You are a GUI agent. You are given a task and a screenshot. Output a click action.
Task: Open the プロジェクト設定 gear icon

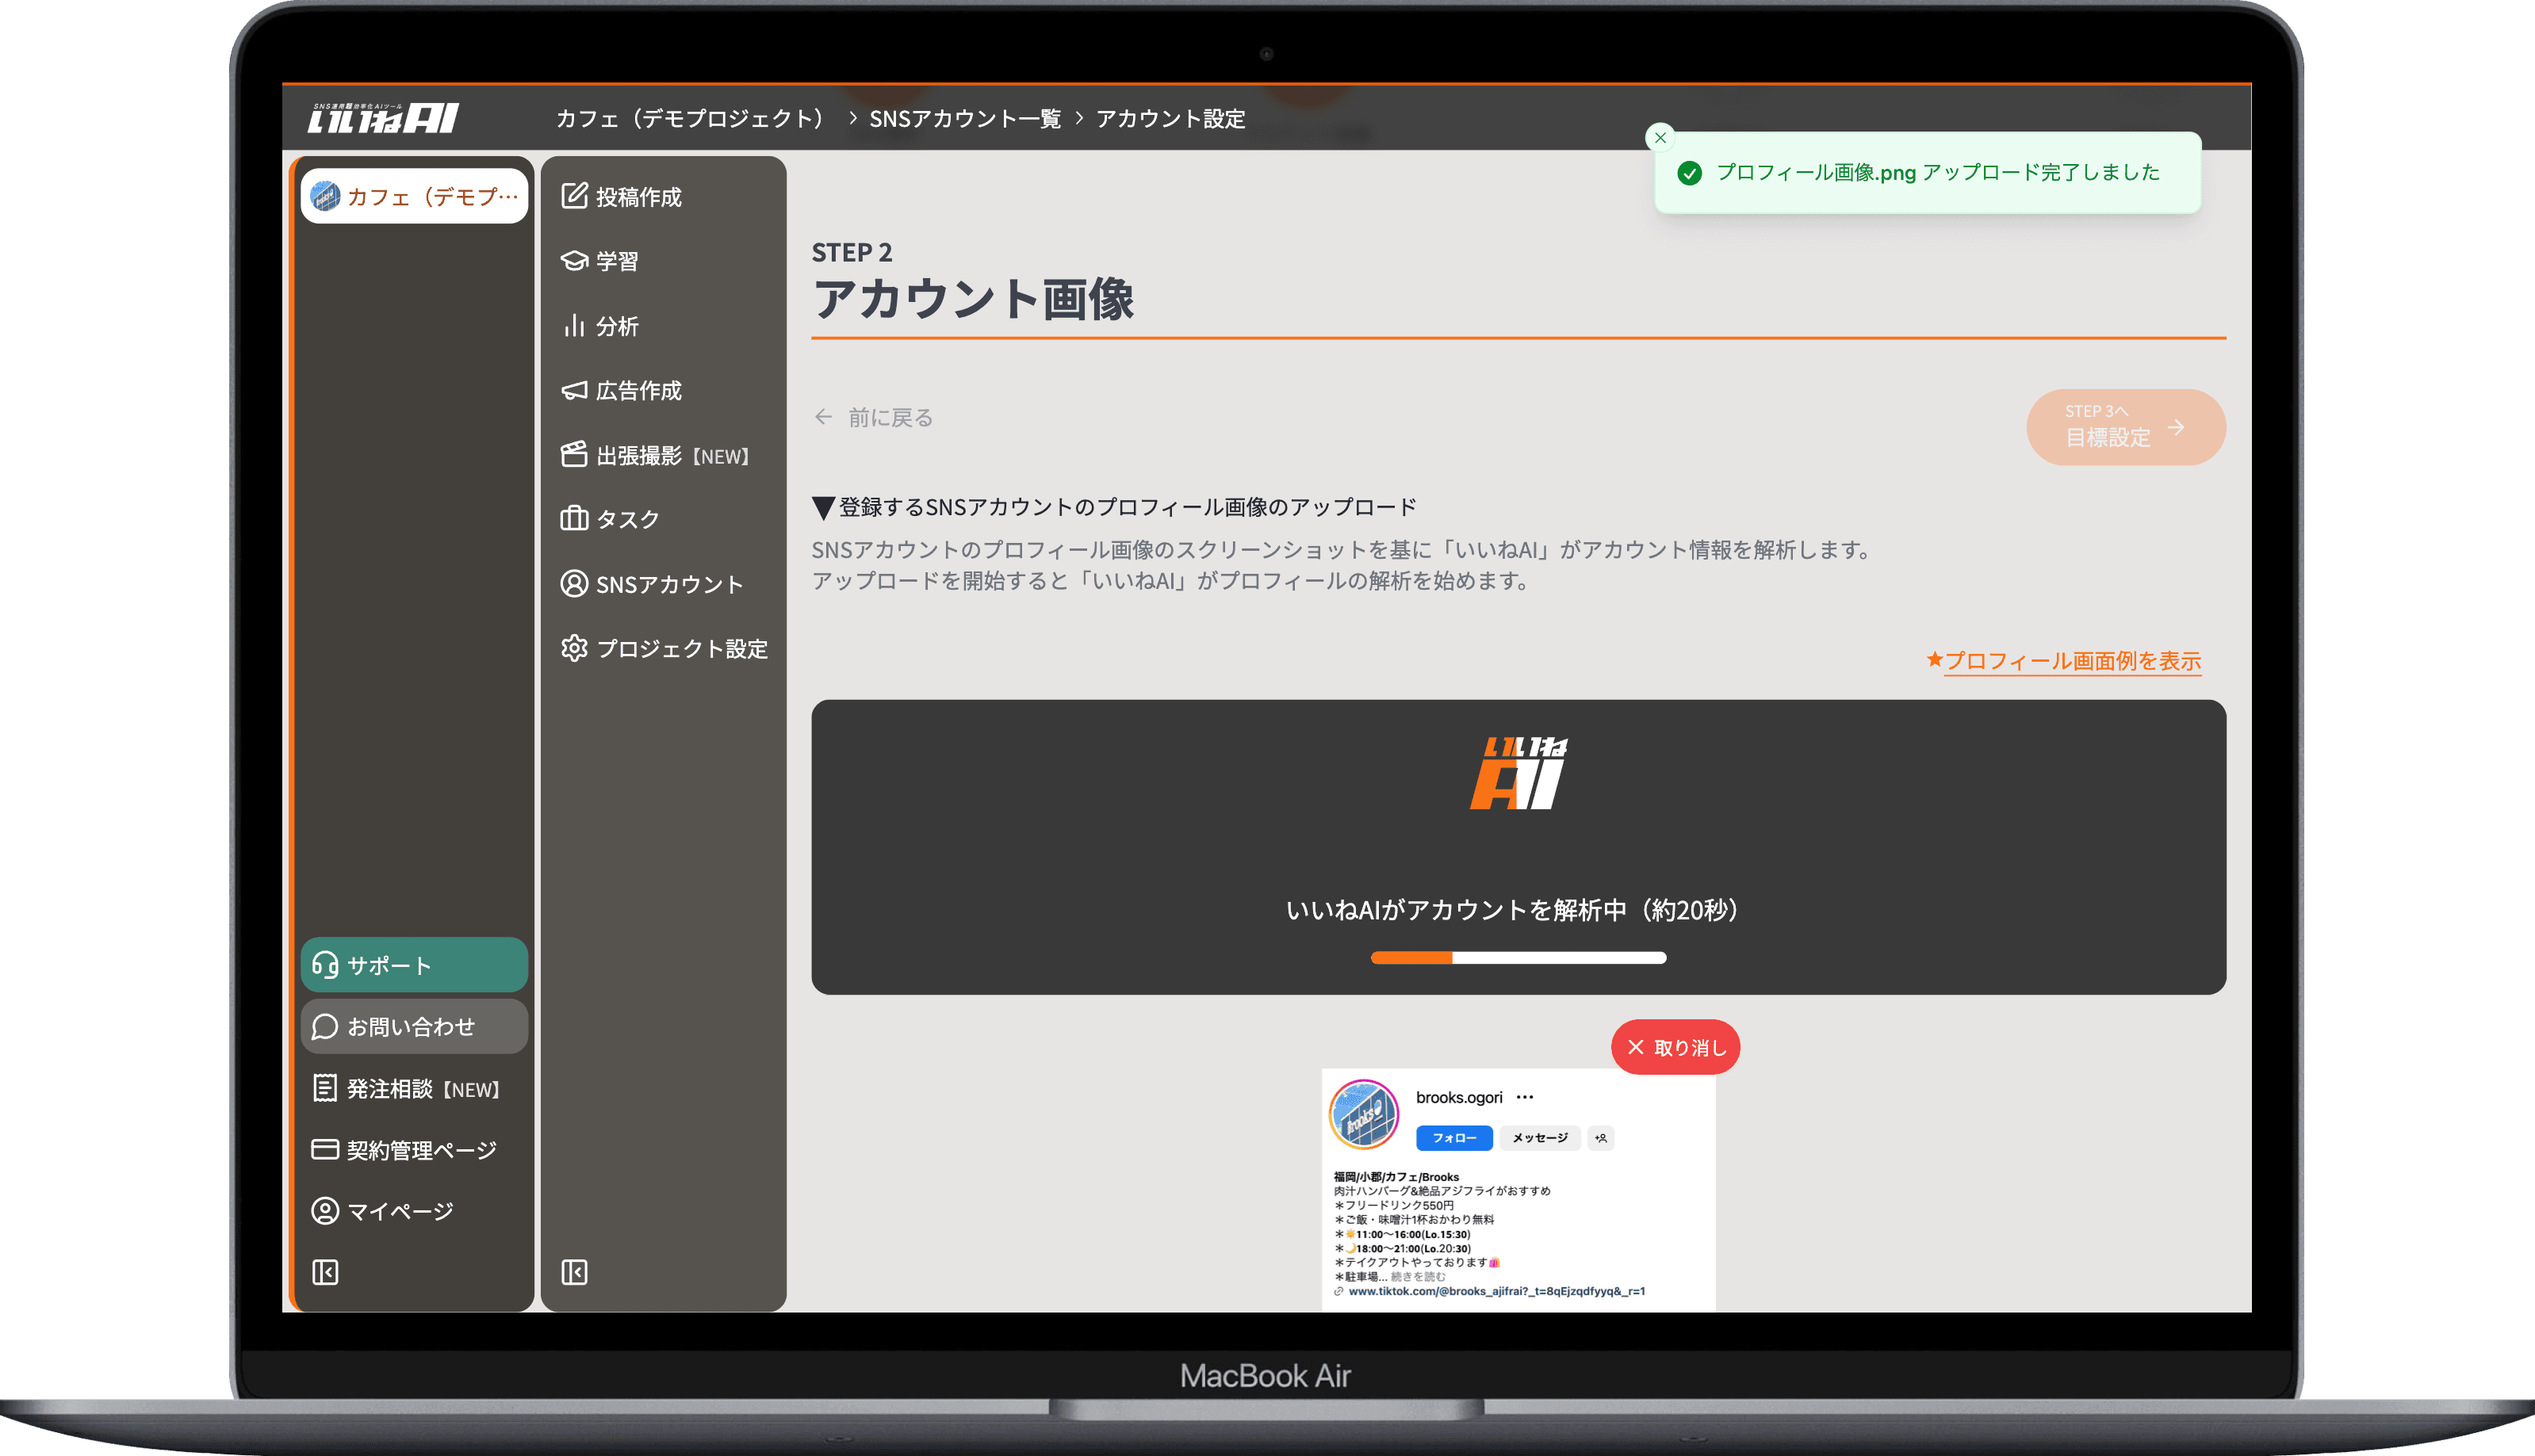click(x=573, y=648)
